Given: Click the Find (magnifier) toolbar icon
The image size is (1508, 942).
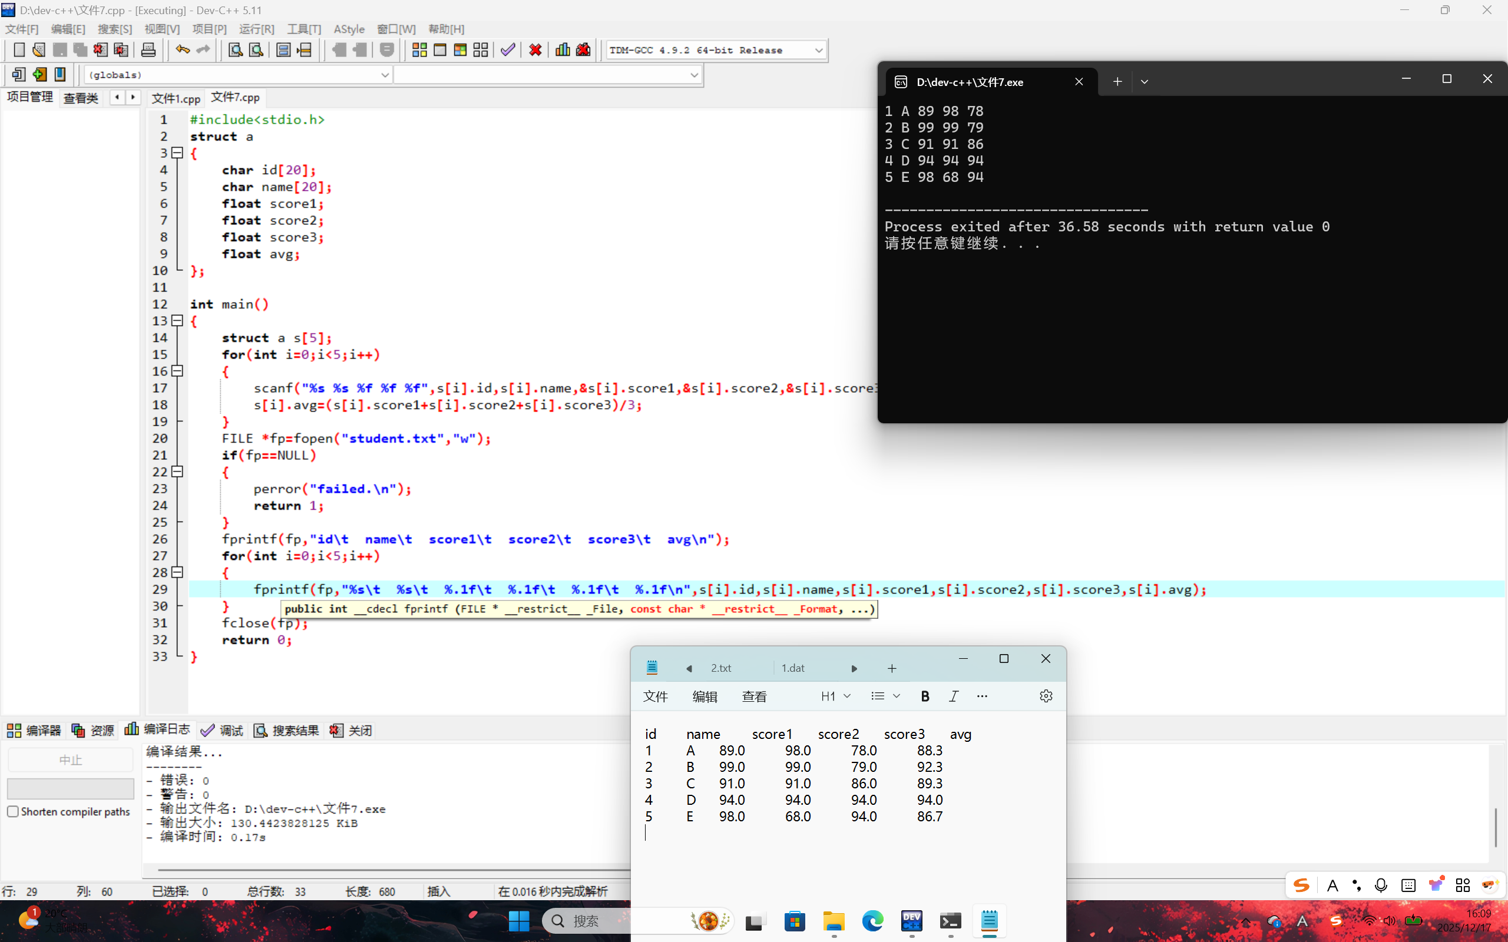Looking at the screenshot, I should pos(235,50).
